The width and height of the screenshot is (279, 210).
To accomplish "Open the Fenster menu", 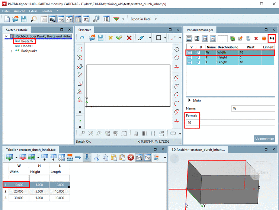I will pyautogui.click(x=47, y=11).
